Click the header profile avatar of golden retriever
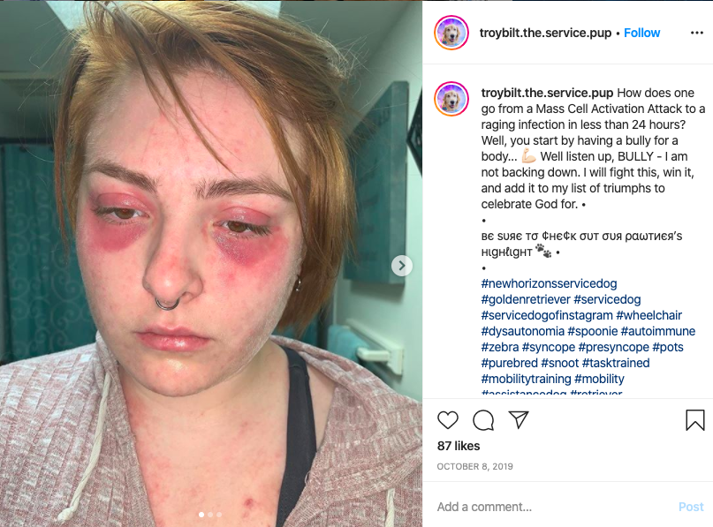 451,33
